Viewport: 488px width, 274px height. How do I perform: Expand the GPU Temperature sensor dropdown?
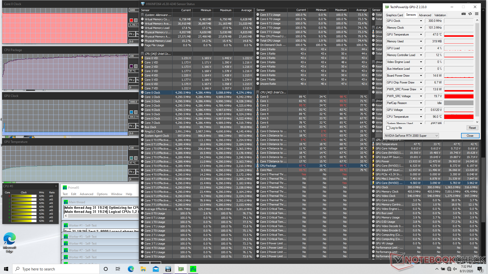coord(421,35)
